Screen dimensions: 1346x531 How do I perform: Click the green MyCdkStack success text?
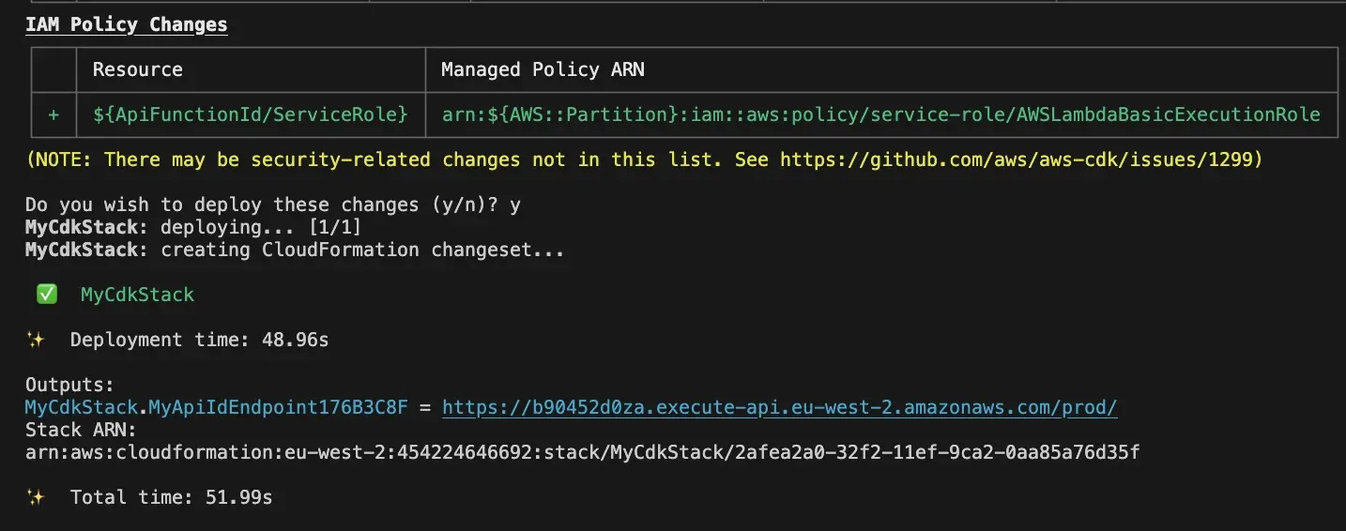(137, 295)
